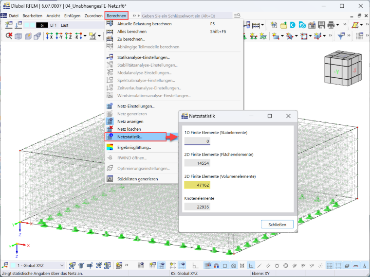Click the -Y face of navigation cube
Viewport: 370px width, 277px height.
336,71
